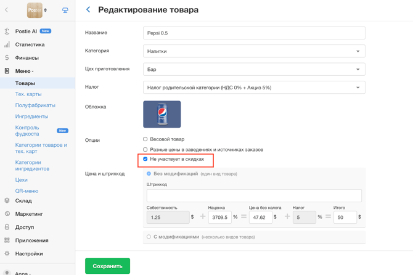Screen dimensions: 413x275
Task: Enable Весовой товар checkbox
Action: (145, 139)
